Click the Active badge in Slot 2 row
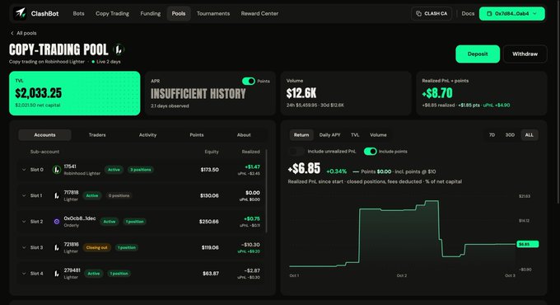Screen dimensions: 560x305 110,222
